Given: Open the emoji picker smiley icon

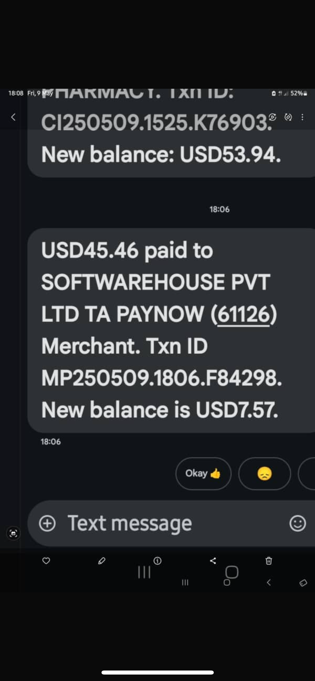Looking at the screenshot, I should pos(297,523).
